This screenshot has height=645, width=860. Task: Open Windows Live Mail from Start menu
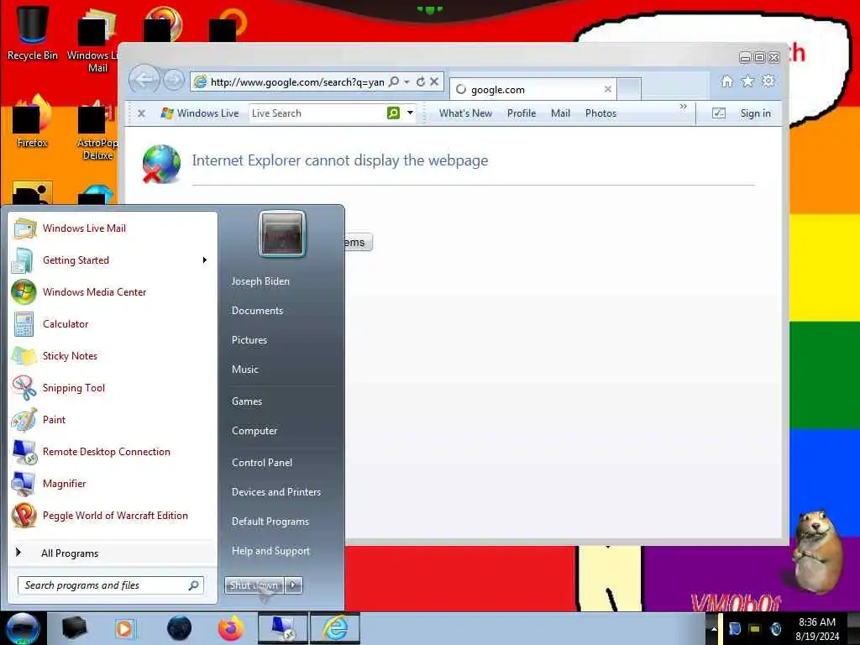point(113,228)
